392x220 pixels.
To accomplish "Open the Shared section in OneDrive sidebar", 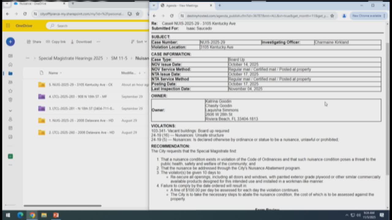I will tap(10, 82).
